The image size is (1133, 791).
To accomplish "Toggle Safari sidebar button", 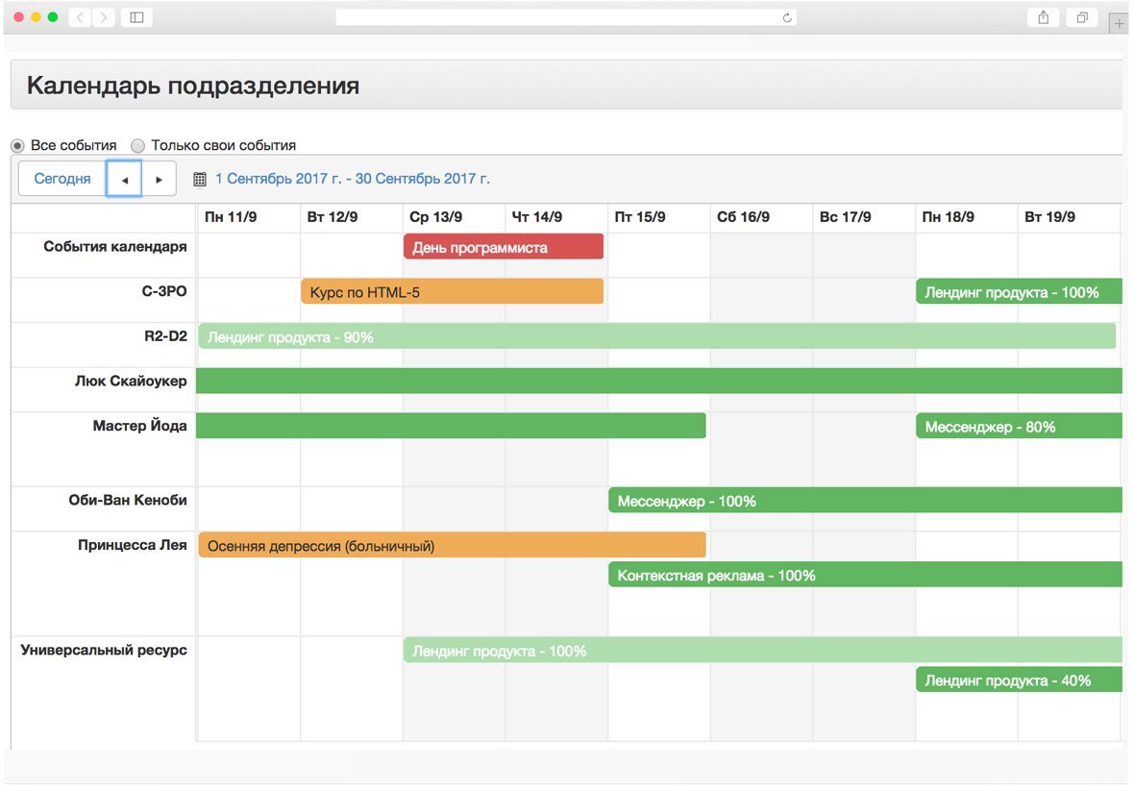I will tap(136, 17).
